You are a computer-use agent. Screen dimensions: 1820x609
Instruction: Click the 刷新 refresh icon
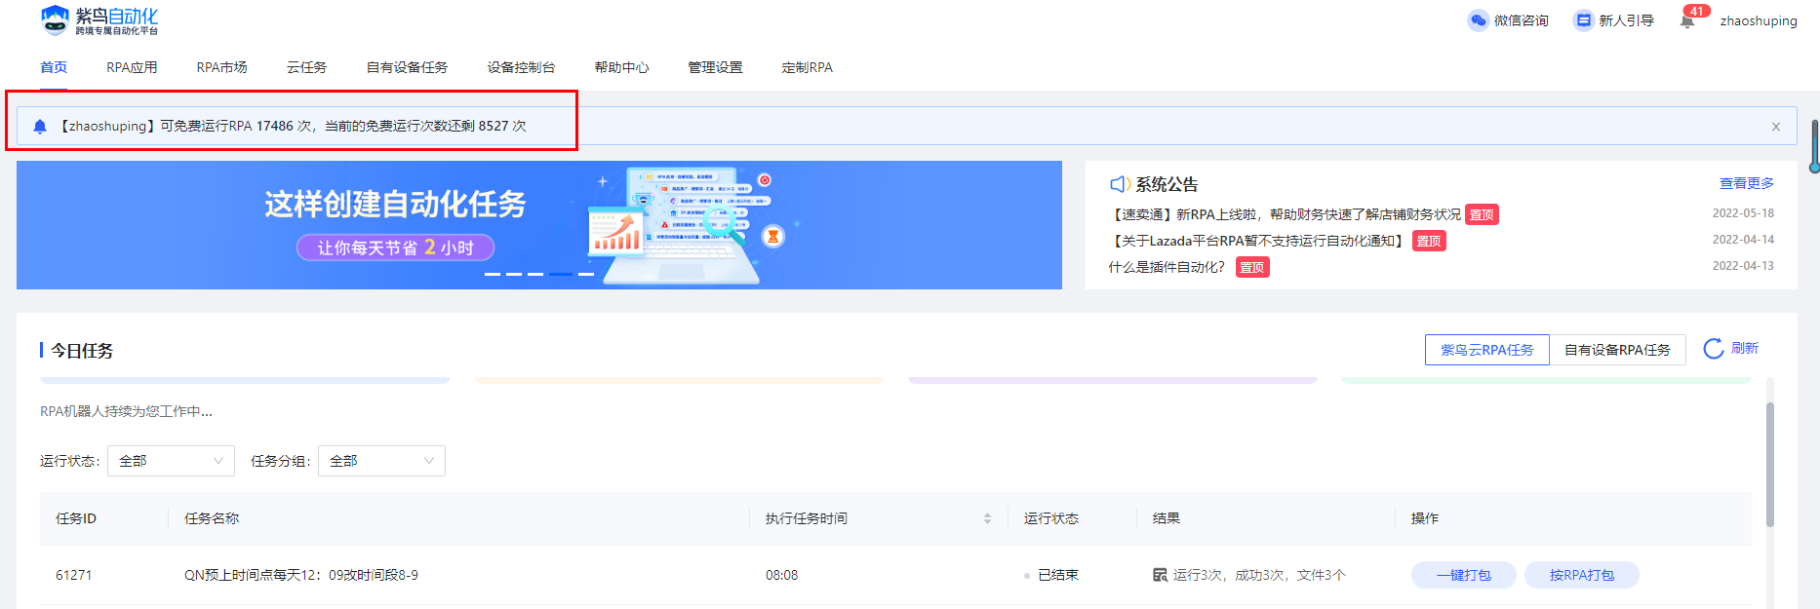(x=1714, y=349)
